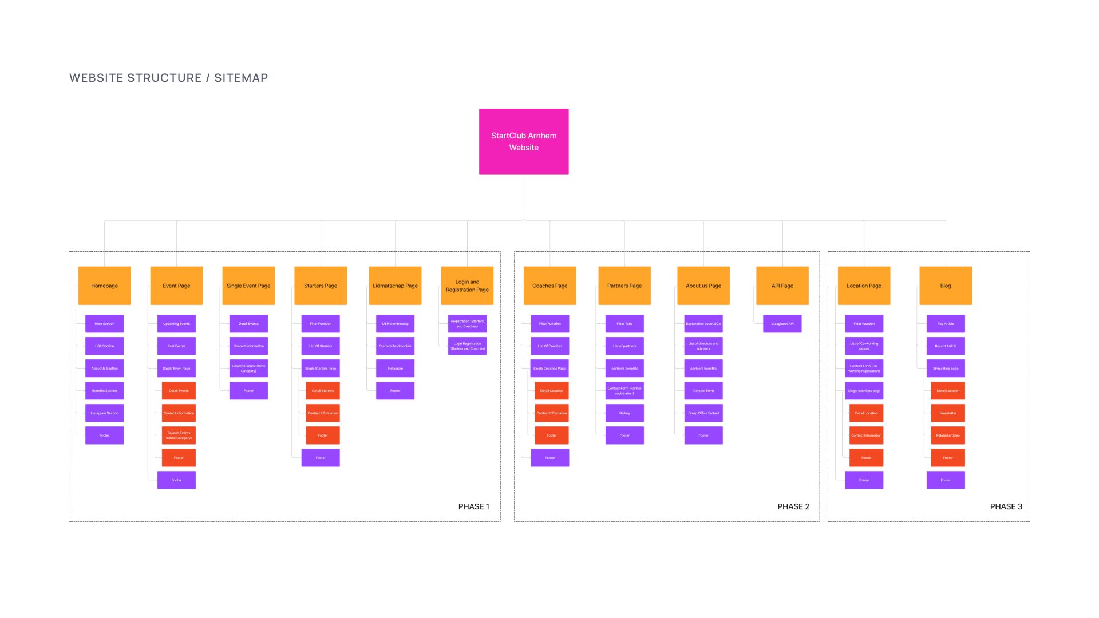Click the List Of Coaches box
This screenshot has width=1099, height=618.
(549, 346)
